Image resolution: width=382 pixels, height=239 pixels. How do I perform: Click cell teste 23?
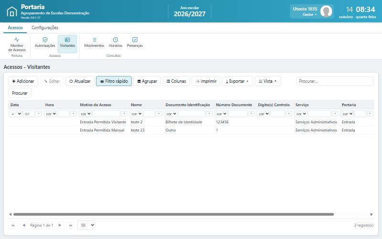pos(138,130)
